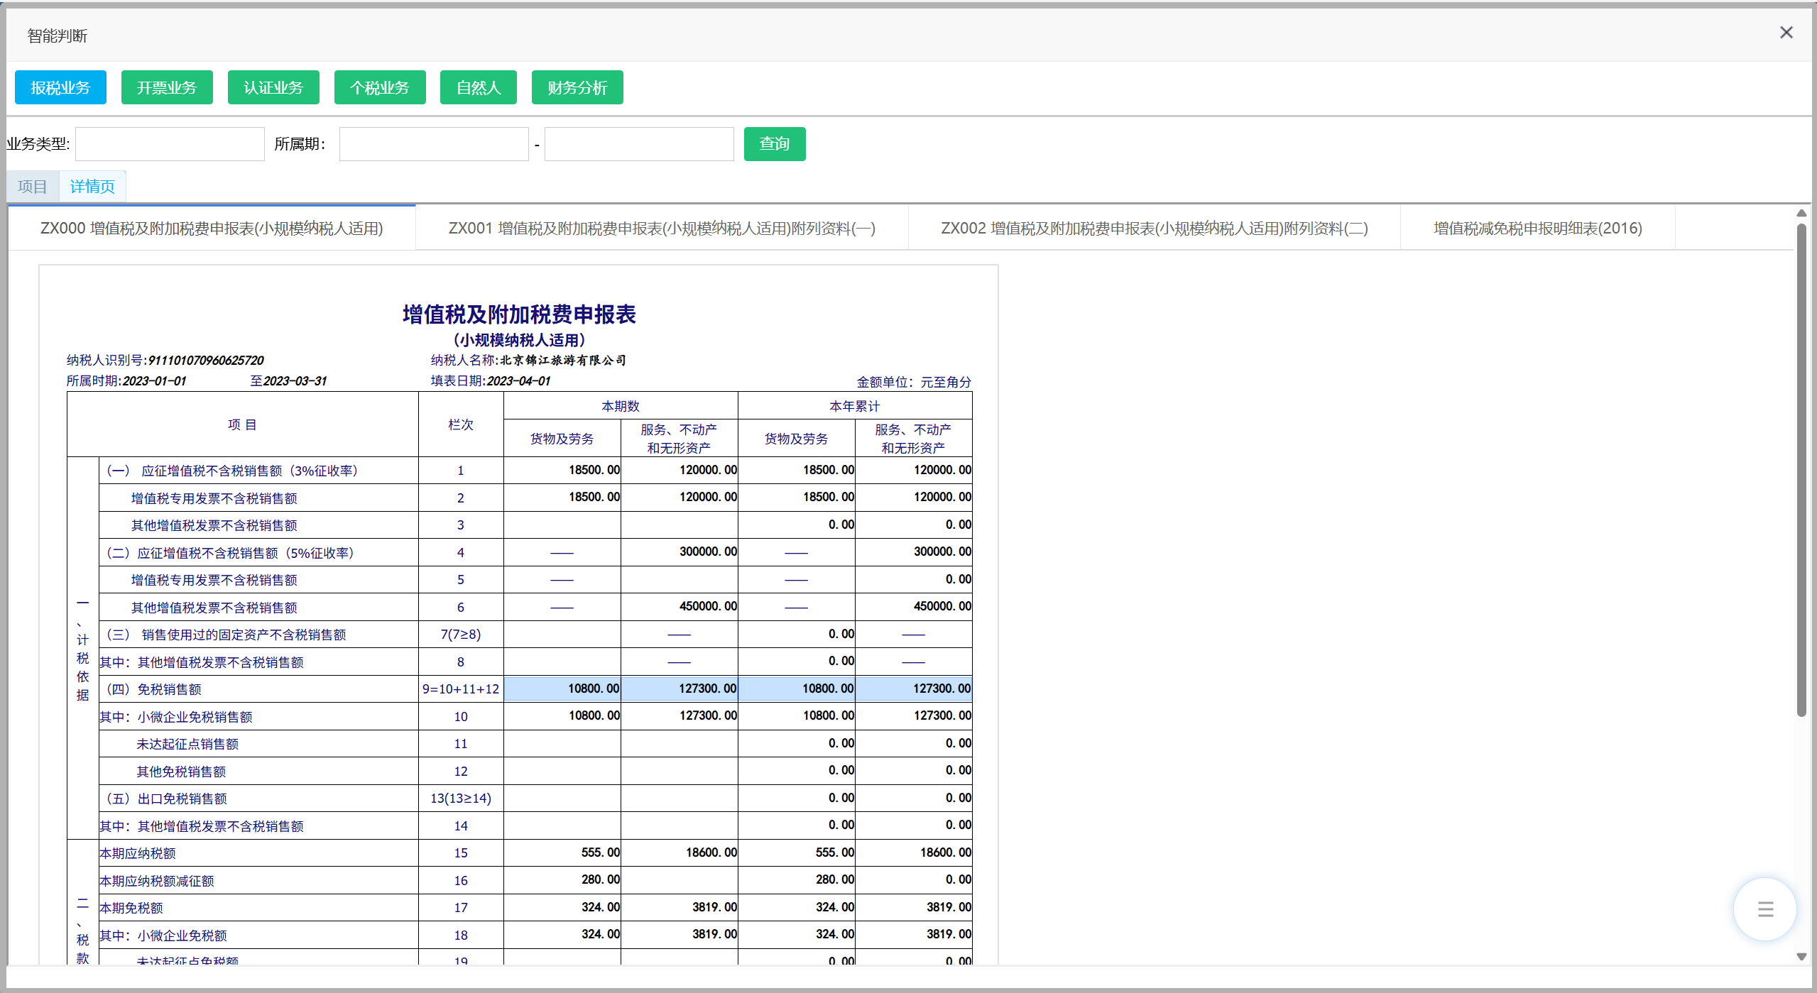Image resolution: width=1817 pixels, height=993 pixels.
Task: Open the ZX001 附列资料(一) tab
Action: [x=662, y=228]
